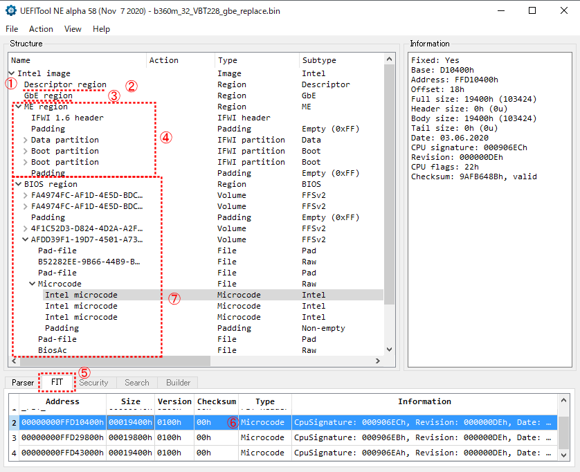
Task: Click scroll down arrow of Structure tree
Action: [388, 350]
